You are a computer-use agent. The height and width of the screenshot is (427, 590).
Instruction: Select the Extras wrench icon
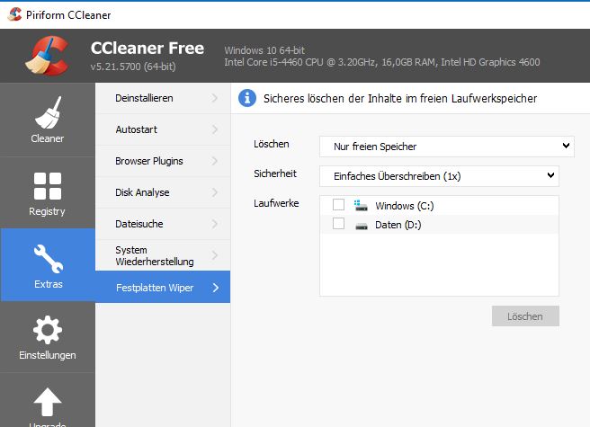pyautogui.click(x=49, y=259)
